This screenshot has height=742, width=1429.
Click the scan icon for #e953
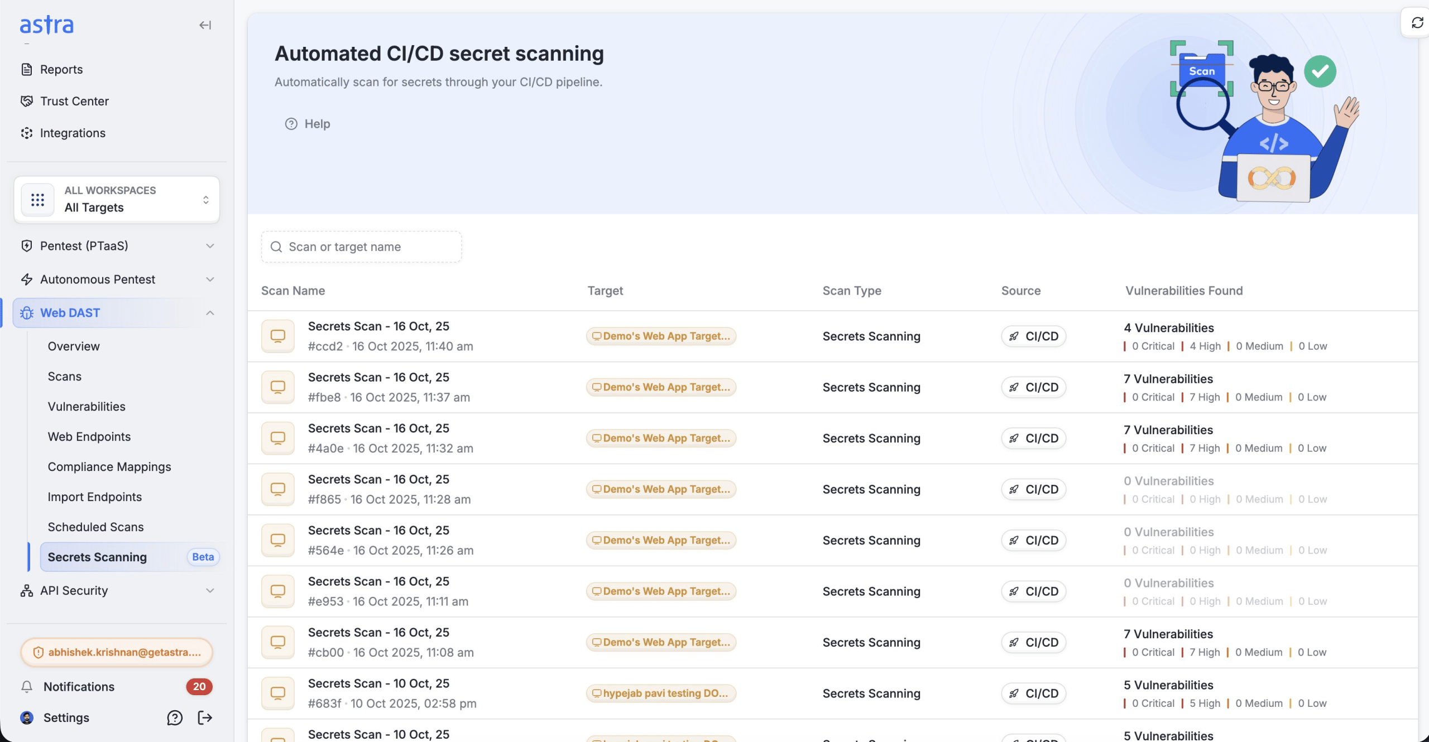[x=278, y=592]
